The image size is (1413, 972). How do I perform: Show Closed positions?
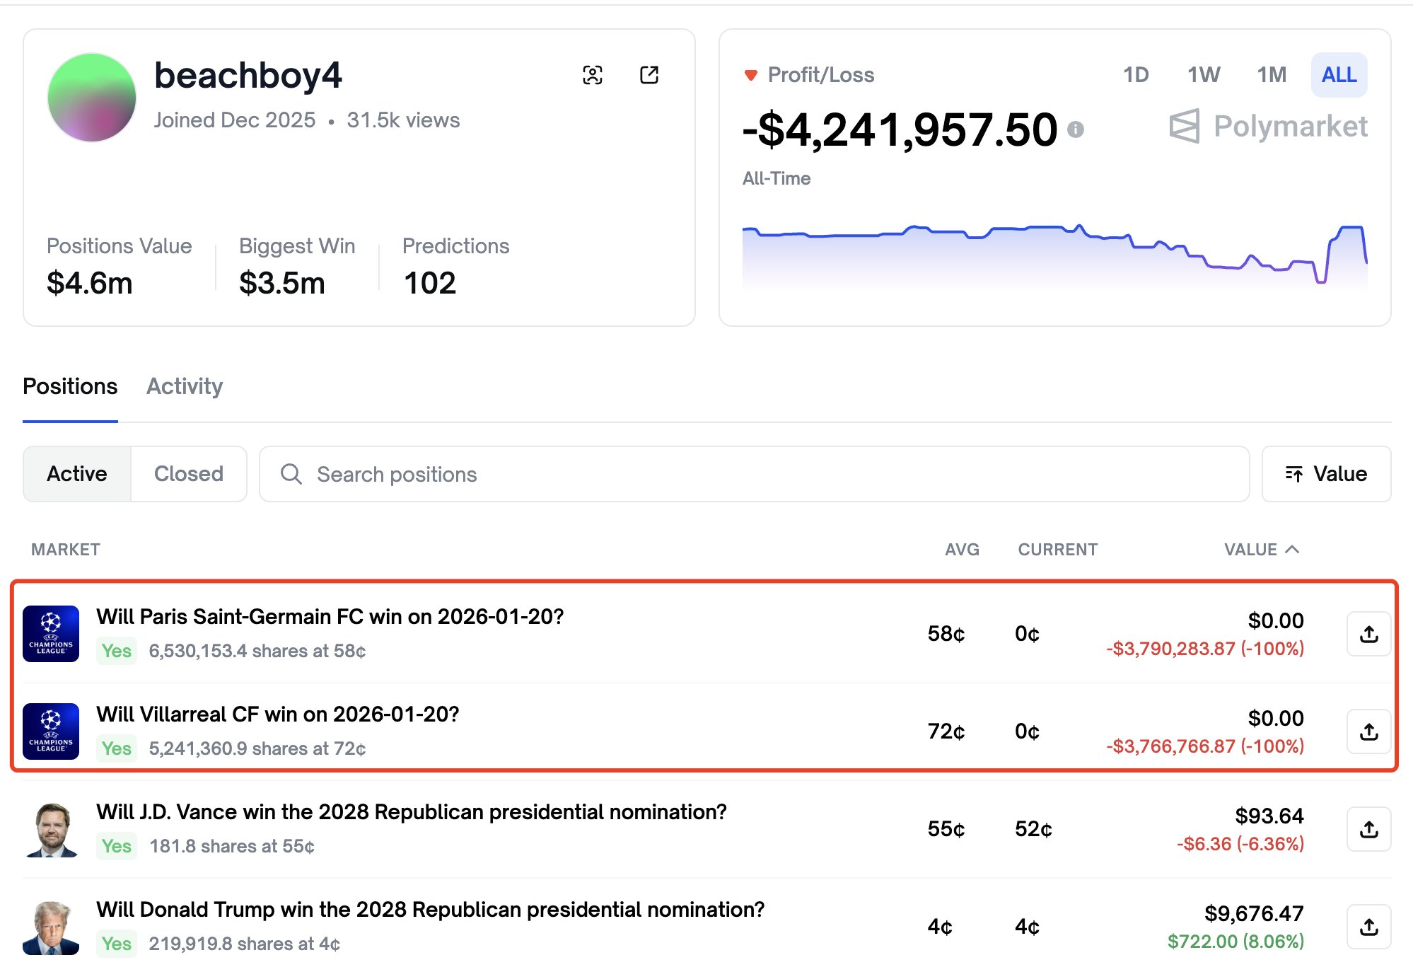click(189, 474)
